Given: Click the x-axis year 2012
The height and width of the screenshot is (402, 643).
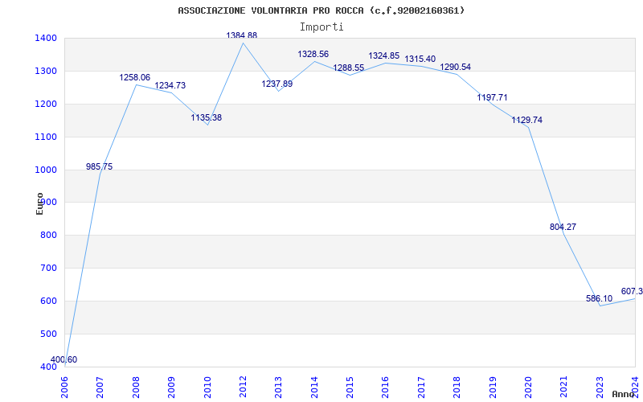Looking at the screenshot, I should 243,388.
